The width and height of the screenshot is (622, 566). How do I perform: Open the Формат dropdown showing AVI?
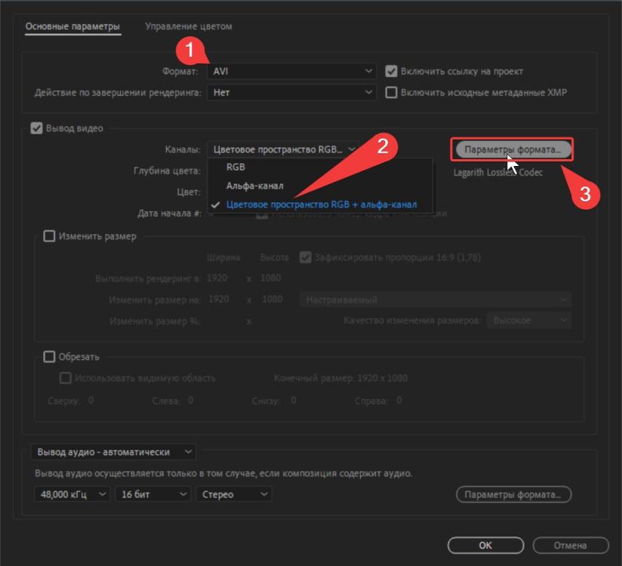291,71
